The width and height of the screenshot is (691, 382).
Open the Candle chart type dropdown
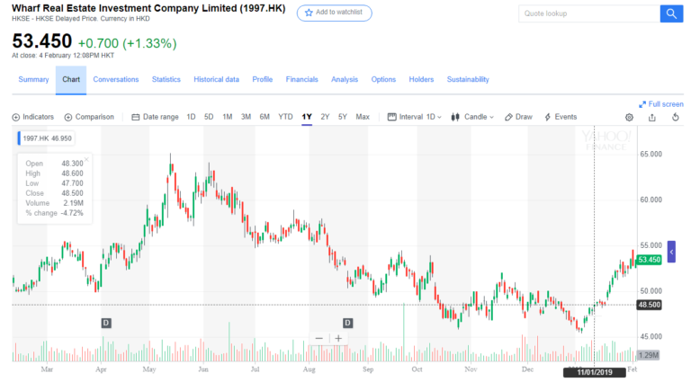coord(472,117)
